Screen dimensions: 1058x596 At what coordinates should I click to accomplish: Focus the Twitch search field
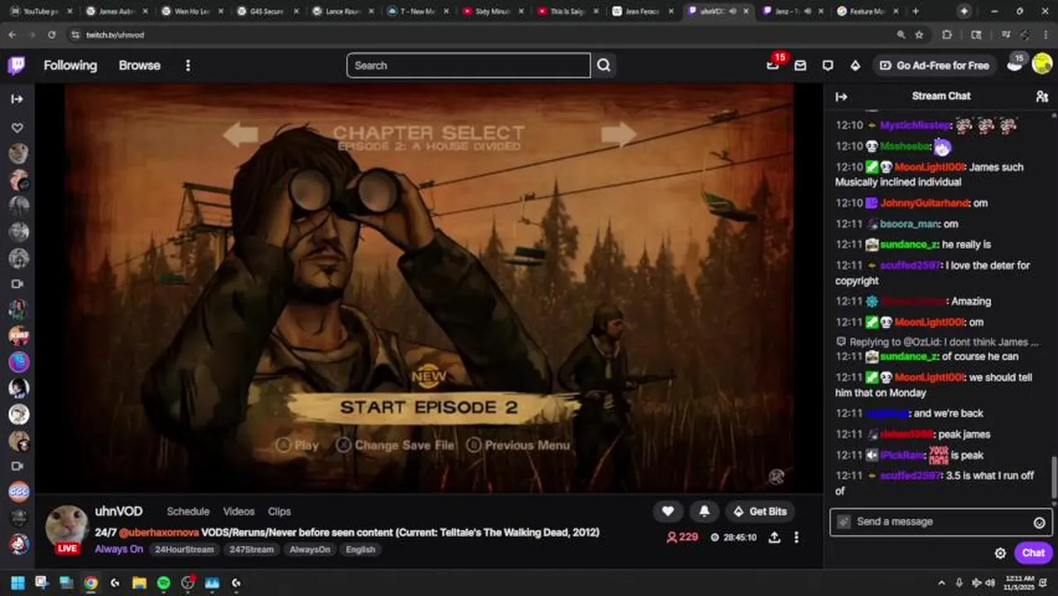tap(469, 65)
